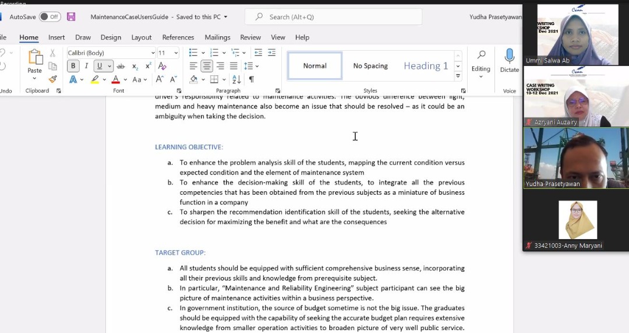The image size is (629, 333).
Task: Toggle Underline formatting
Action: pyautogui.click(x=100, y=66)
